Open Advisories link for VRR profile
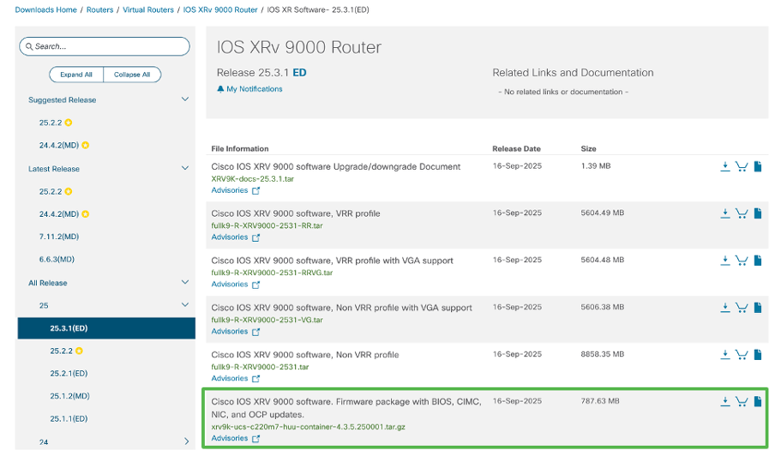The width and height of the screenshot is (775, 456). (x=230, y=237)
